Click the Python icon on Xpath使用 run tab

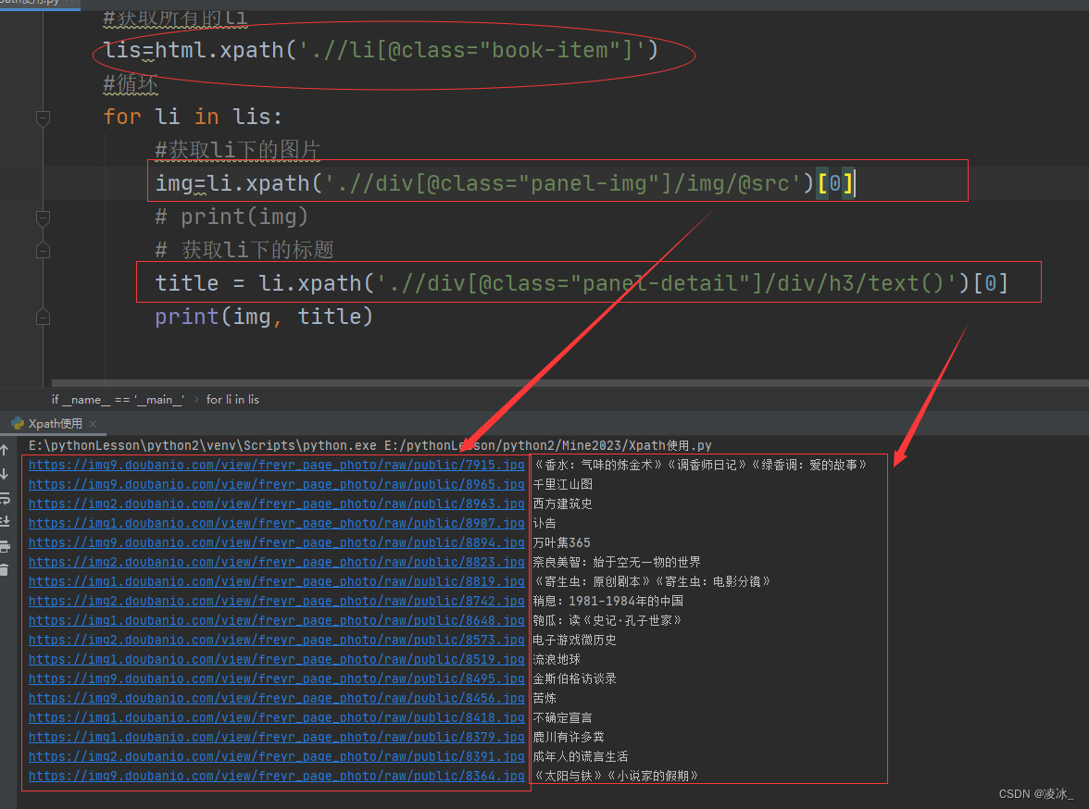(19, 423)
